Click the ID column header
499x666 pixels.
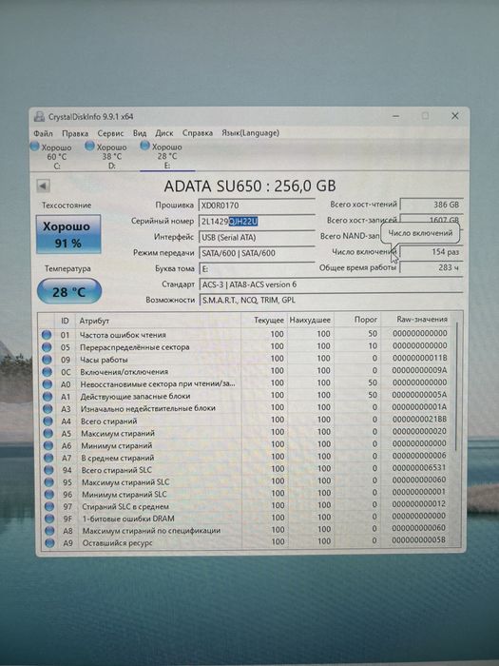click(65, 321)
